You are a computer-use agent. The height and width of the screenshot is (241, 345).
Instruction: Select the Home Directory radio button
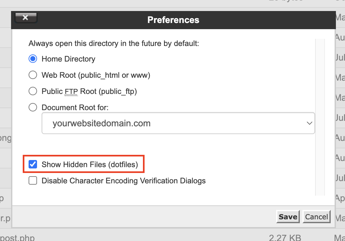click(33, 59)
